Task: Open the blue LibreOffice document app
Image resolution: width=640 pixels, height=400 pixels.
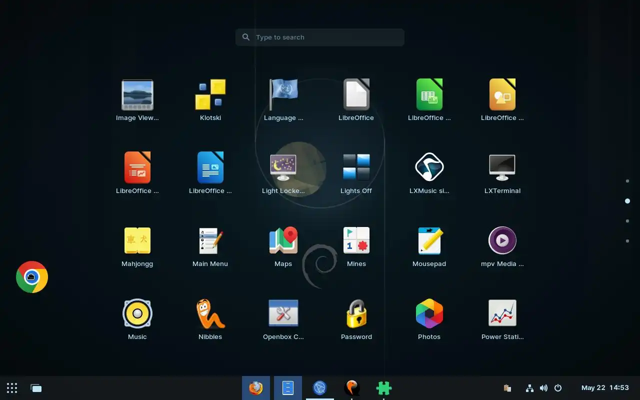Action: pyautogui.click(x=210, y=168)
